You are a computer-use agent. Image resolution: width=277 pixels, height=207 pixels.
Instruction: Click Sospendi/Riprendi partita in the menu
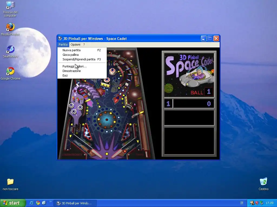pos(82,59)
